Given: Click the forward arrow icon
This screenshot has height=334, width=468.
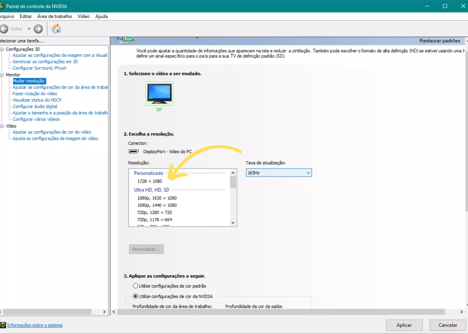Looking at the screenshot, I should click(x=38, y=29).
